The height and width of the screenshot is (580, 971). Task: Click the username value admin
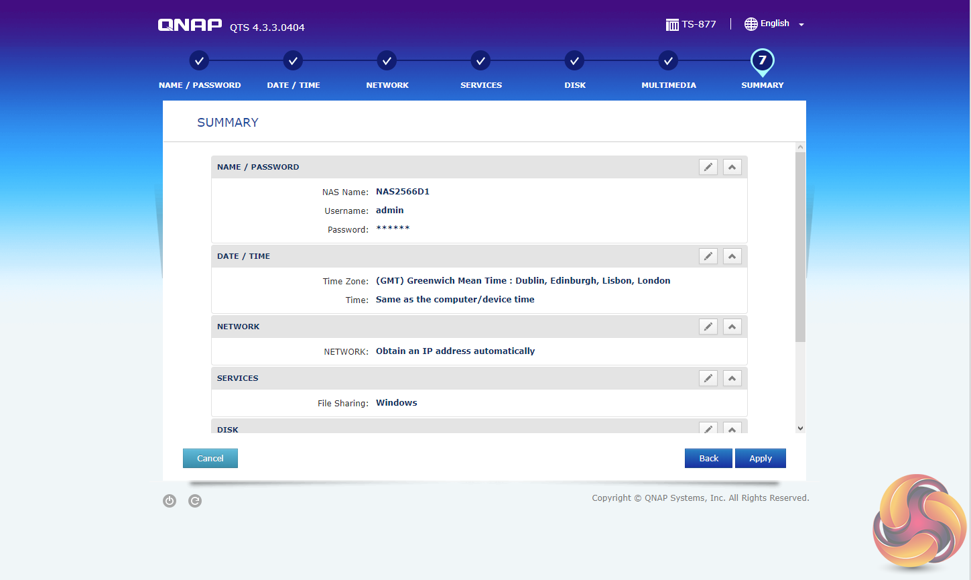(390, 211)
